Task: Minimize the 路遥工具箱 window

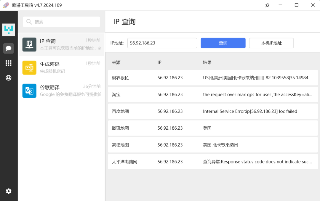Action: coord(280,5)
